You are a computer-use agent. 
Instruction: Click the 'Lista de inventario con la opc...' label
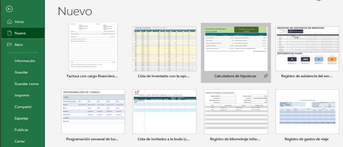pyautogui.click(x=164, y=76)
